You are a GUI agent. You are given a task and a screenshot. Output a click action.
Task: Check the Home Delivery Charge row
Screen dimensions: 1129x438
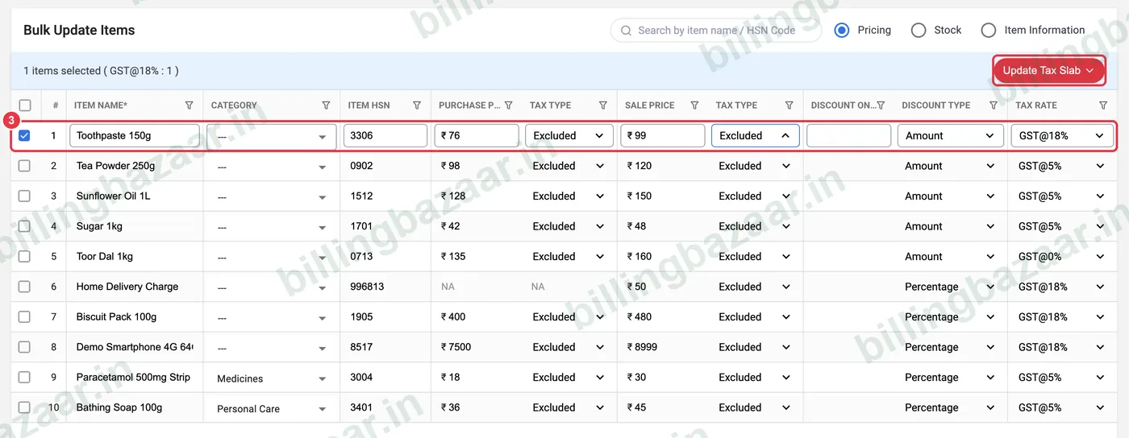(x=24, y=287)
